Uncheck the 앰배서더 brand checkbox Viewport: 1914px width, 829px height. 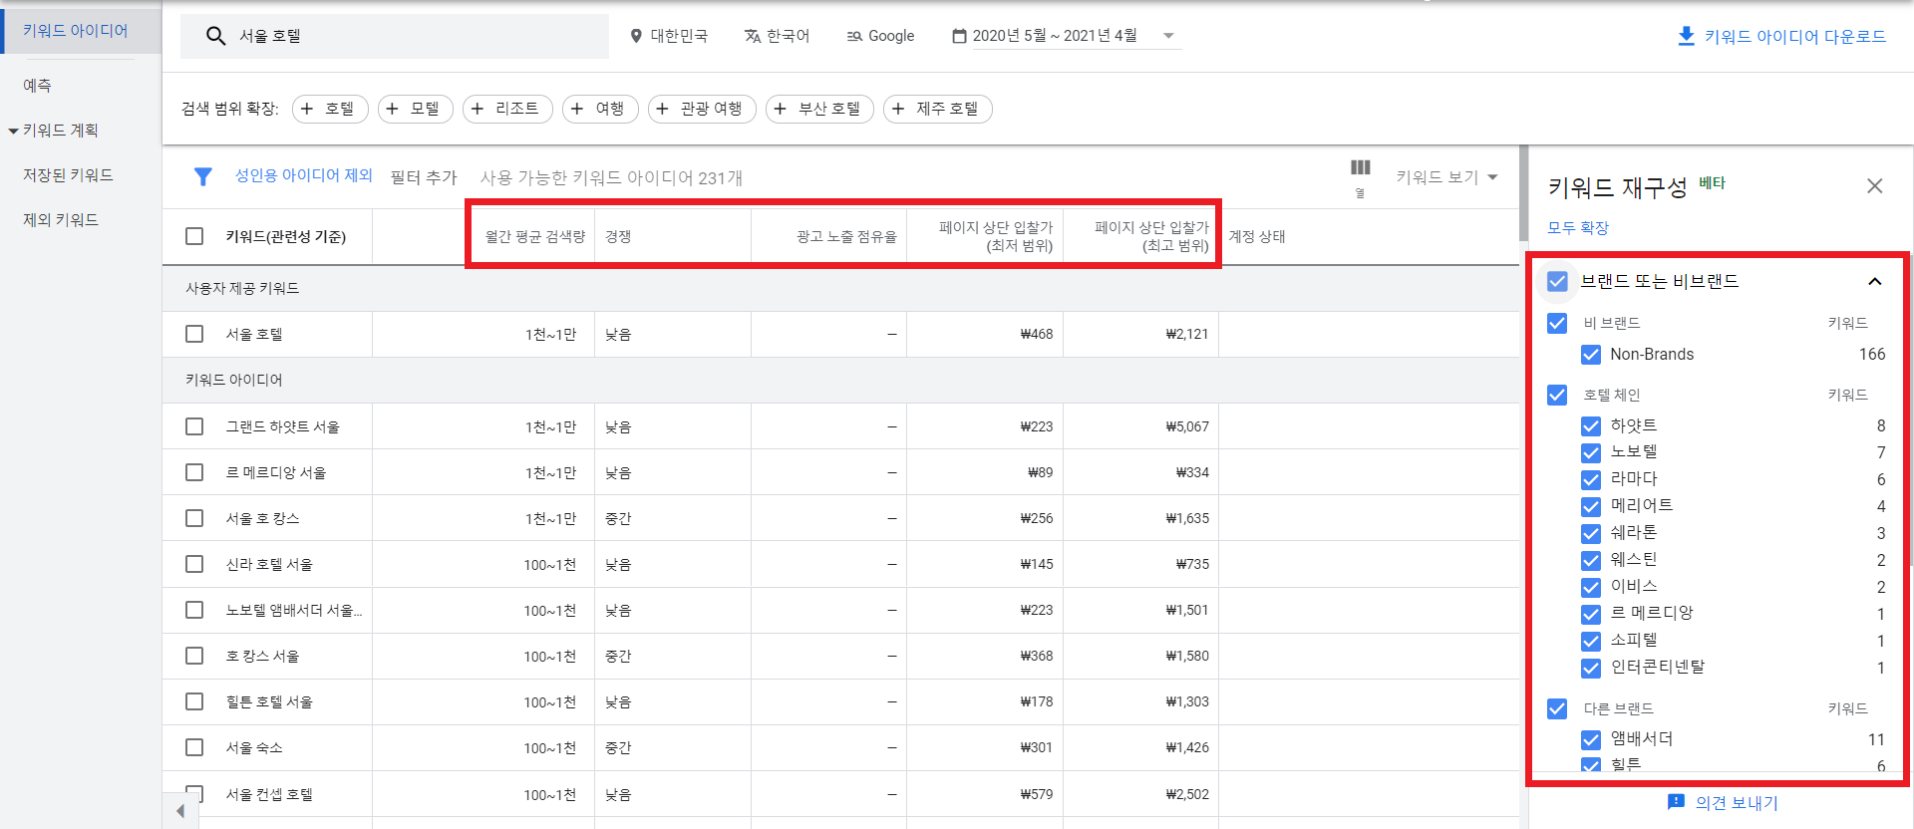[1591, 739]
